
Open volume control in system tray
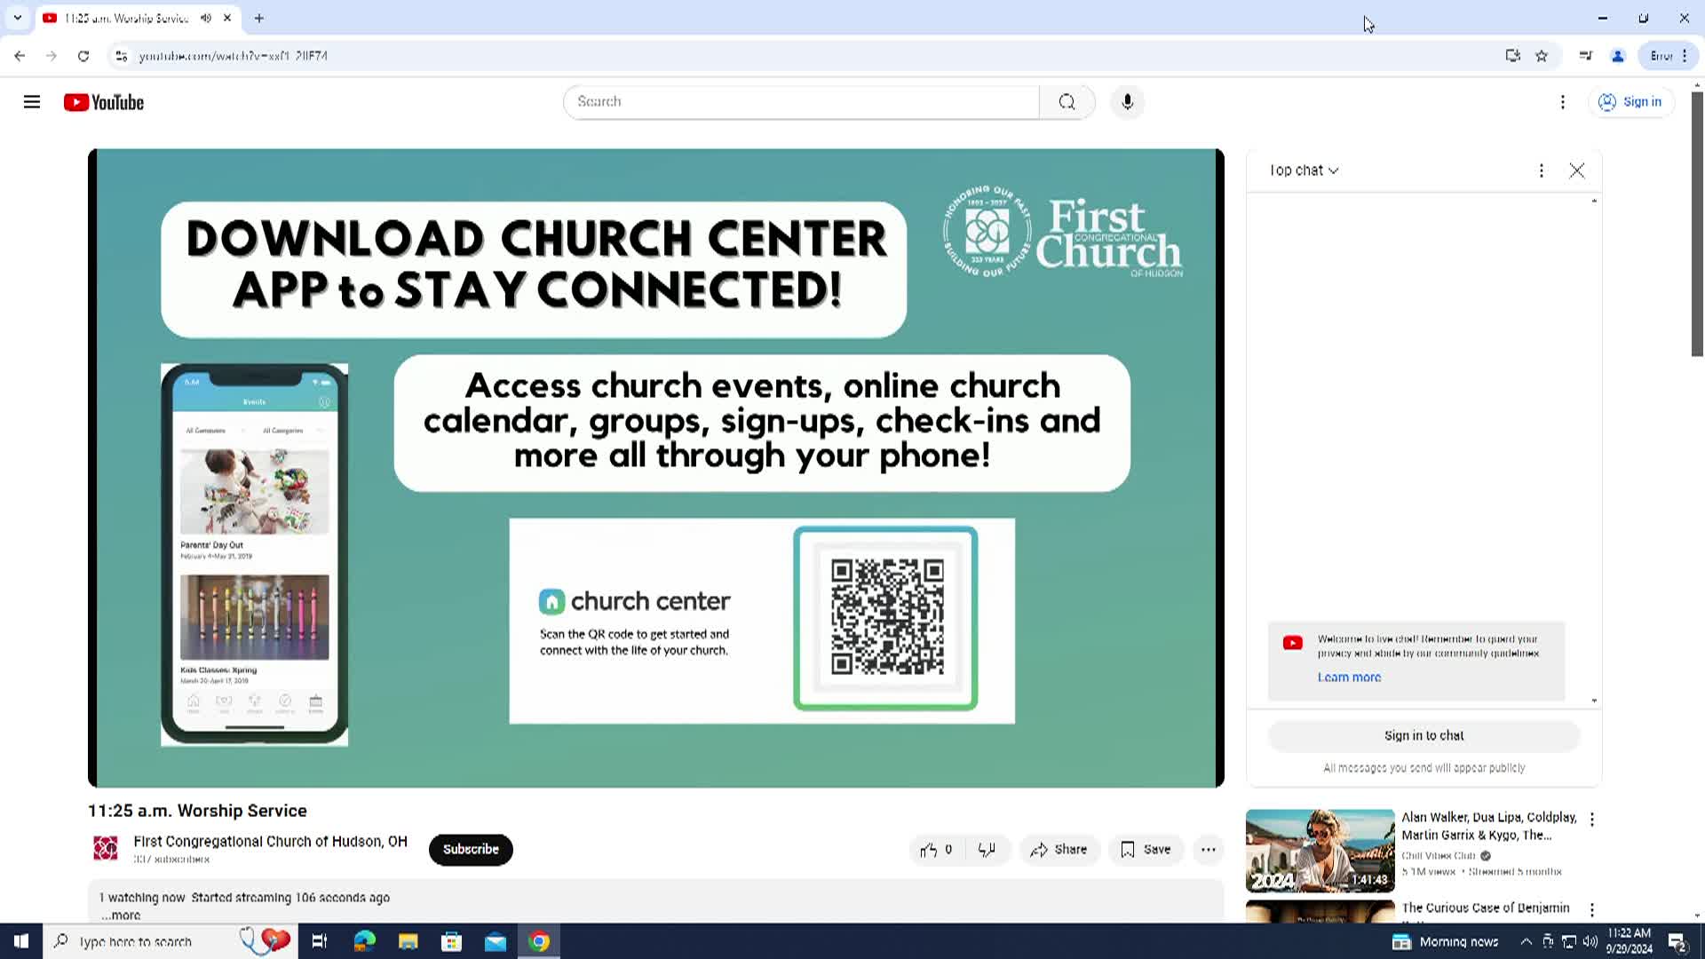(x=1590, y=941)
